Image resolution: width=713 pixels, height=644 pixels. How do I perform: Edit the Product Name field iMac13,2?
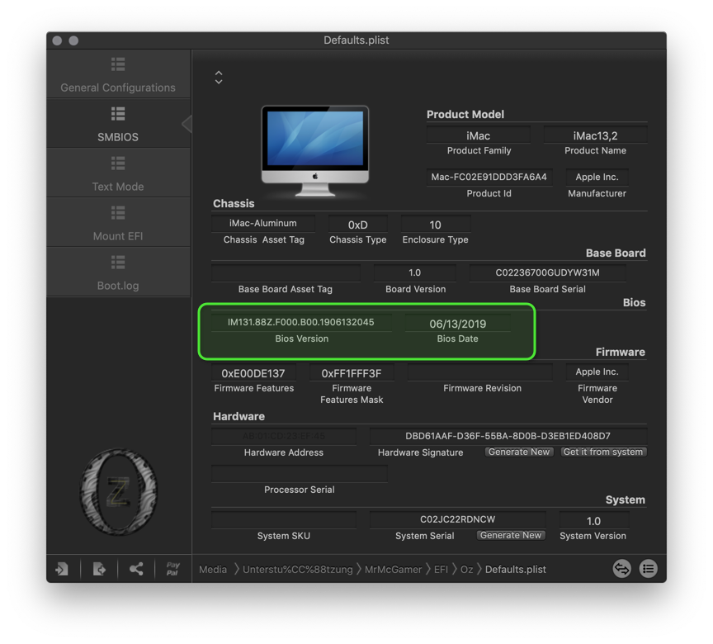coord(595,135)
